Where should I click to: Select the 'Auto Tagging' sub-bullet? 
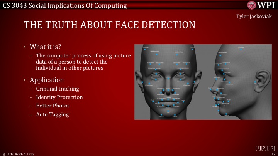pyautogui.click(x=52, y=114)
